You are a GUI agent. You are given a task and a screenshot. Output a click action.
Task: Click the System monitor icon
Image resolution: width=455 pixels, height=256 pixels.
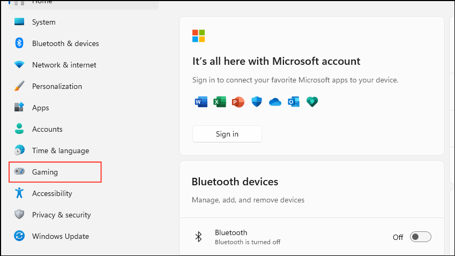[x=19, y=22]
